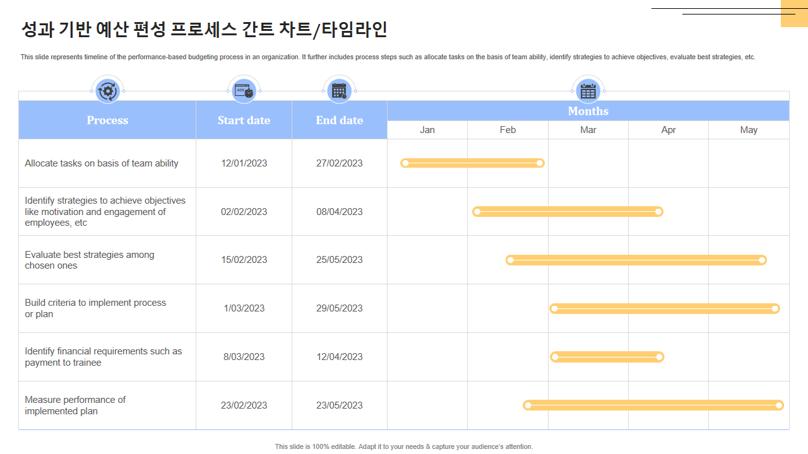Click "Allocate tasks on basis of team ability"
This screenshot has width=808, height=454.
pos(102,163)
